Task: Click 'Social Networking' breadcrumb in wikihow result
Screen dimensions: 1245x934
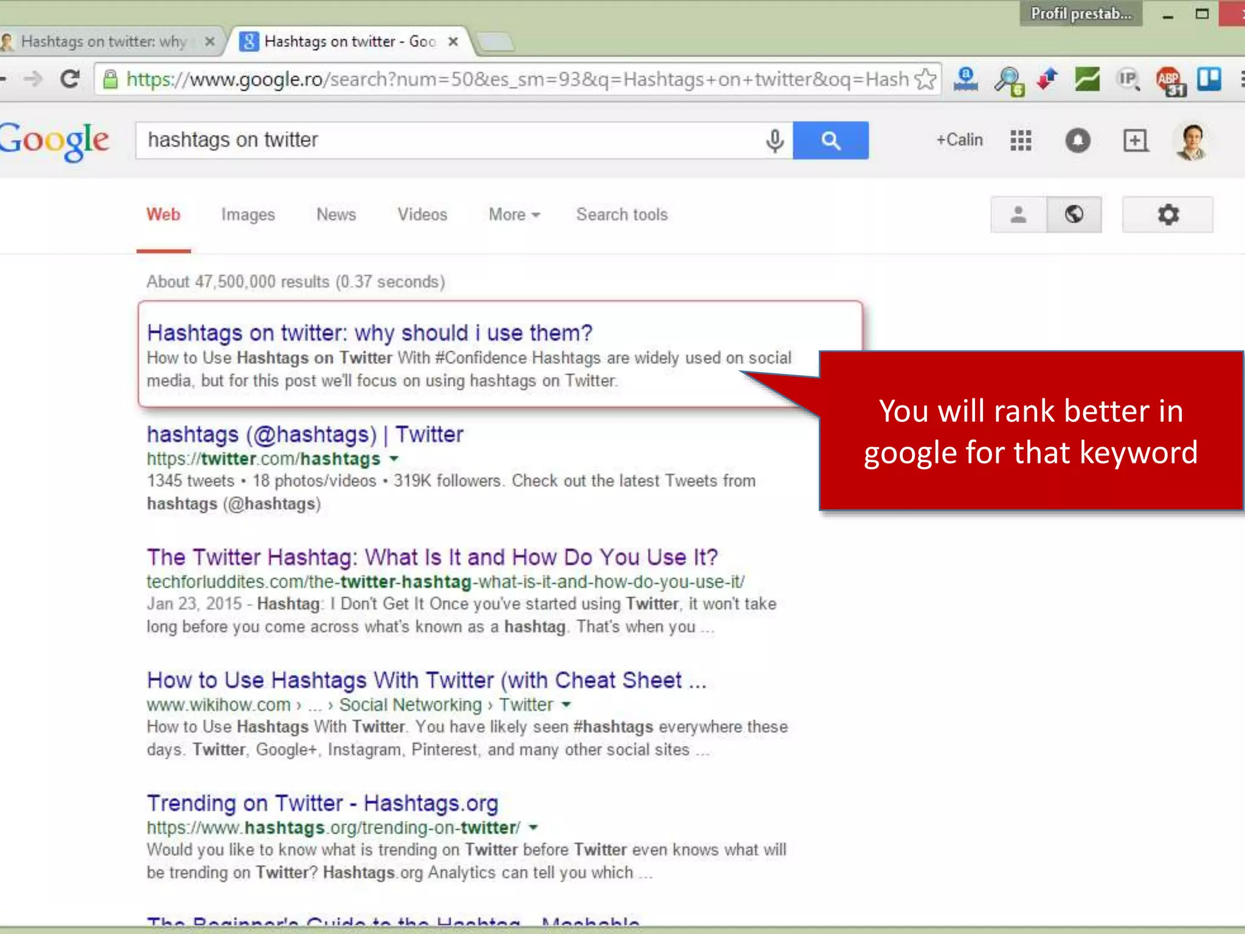Action: [x=410, y=705]
